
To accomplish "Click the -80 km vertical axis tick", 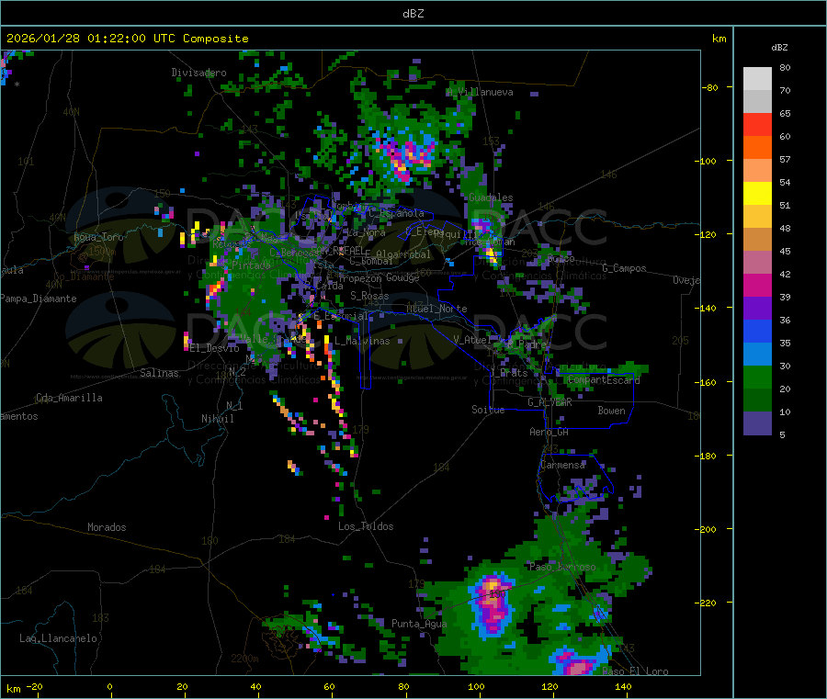I will coord(710,87).
